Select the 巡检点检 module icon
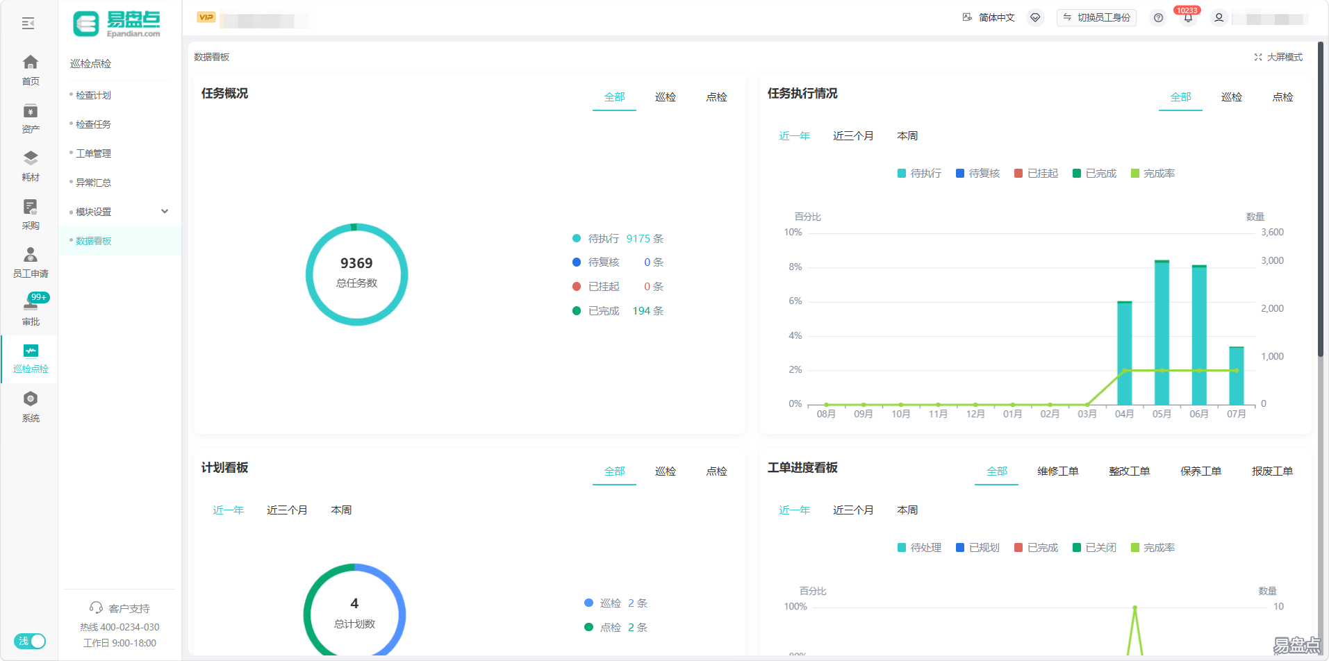The height and width of the screenshot is (661, 1329). pos(31,351)
